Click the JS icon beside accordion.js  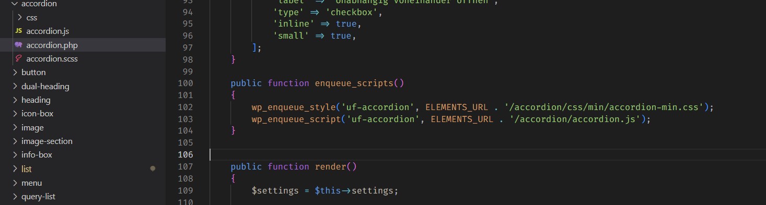click(19, 31)
